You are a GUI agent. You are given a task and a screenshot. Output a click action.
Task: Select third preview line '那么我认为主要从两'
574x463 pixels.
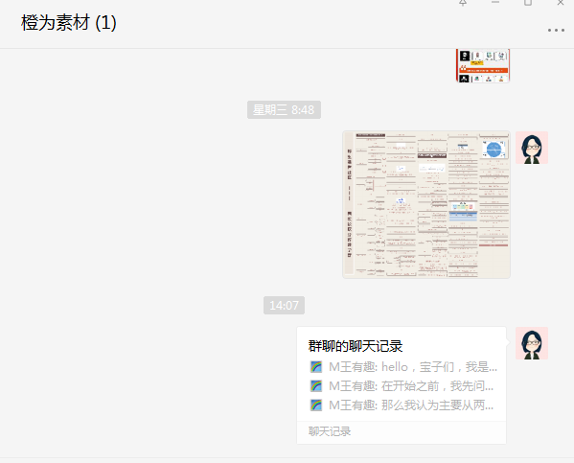[x=411, y=405]
